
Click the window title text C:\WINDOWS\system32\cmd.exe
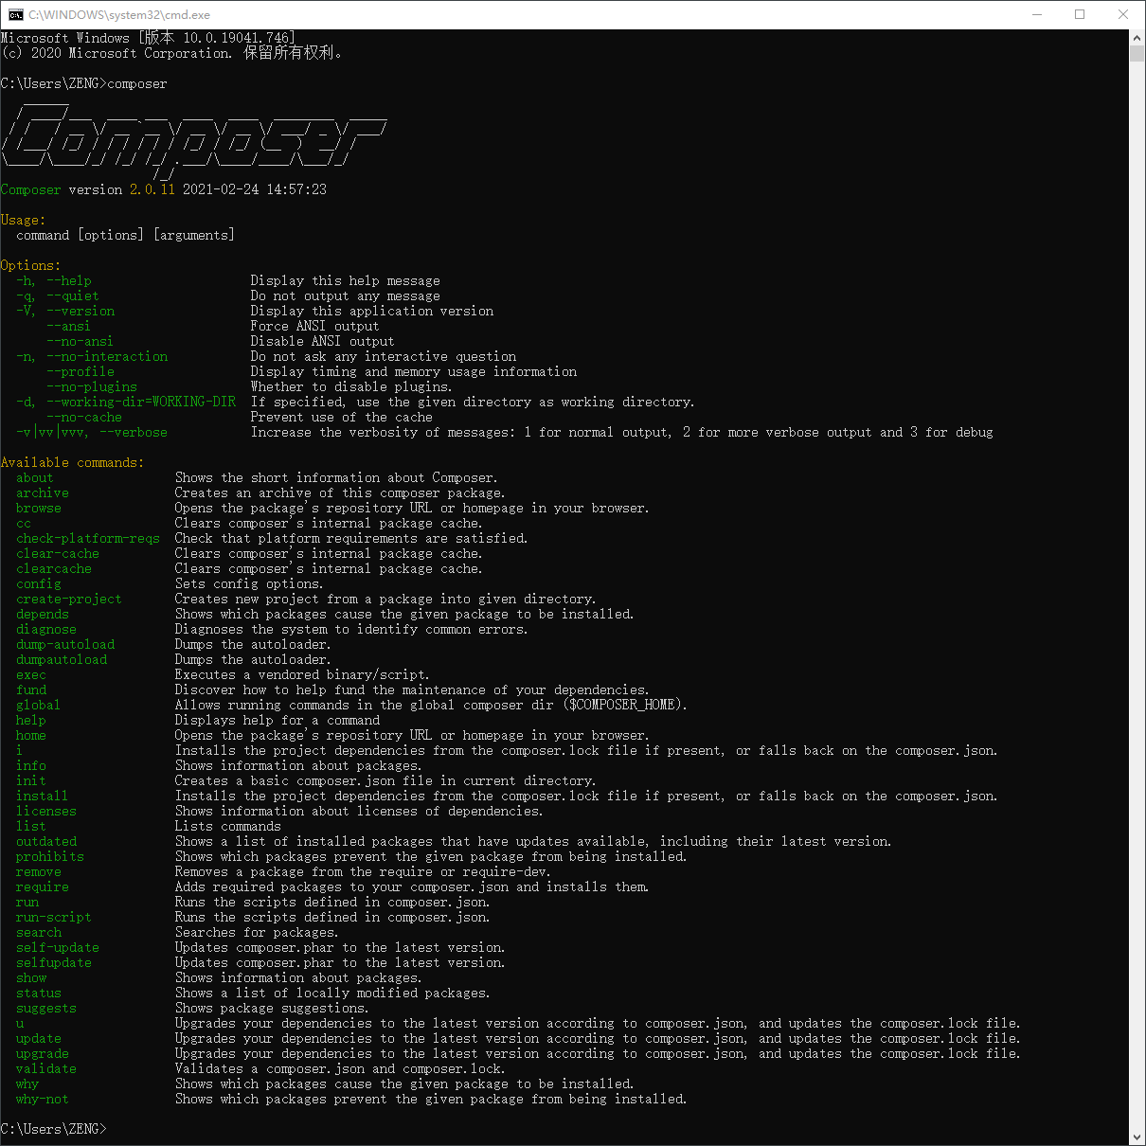tap(119, 15)
